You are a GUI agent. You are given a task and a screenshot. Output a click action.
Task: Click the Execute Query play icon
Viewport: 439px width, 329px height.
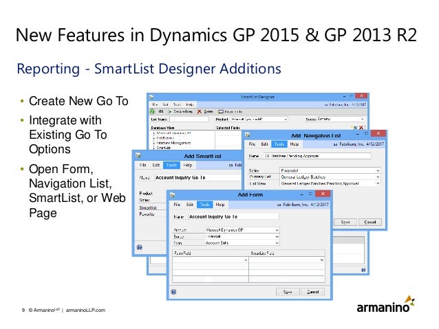(170, 111)
